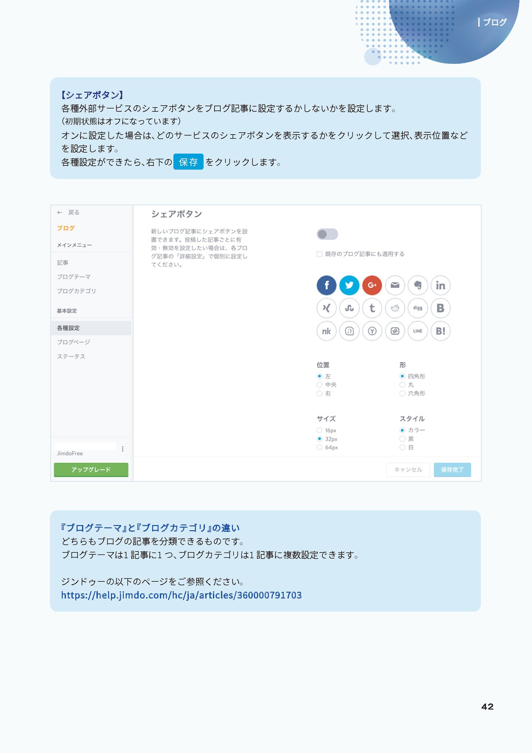The height and width of the screenshot is (753, 532).
Task: Select the Tumblr share icon
Action: (372, 308)
